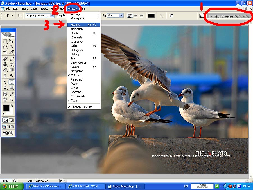Select the Slice tool
Screen dimensions: 253x190
point(11,52)
